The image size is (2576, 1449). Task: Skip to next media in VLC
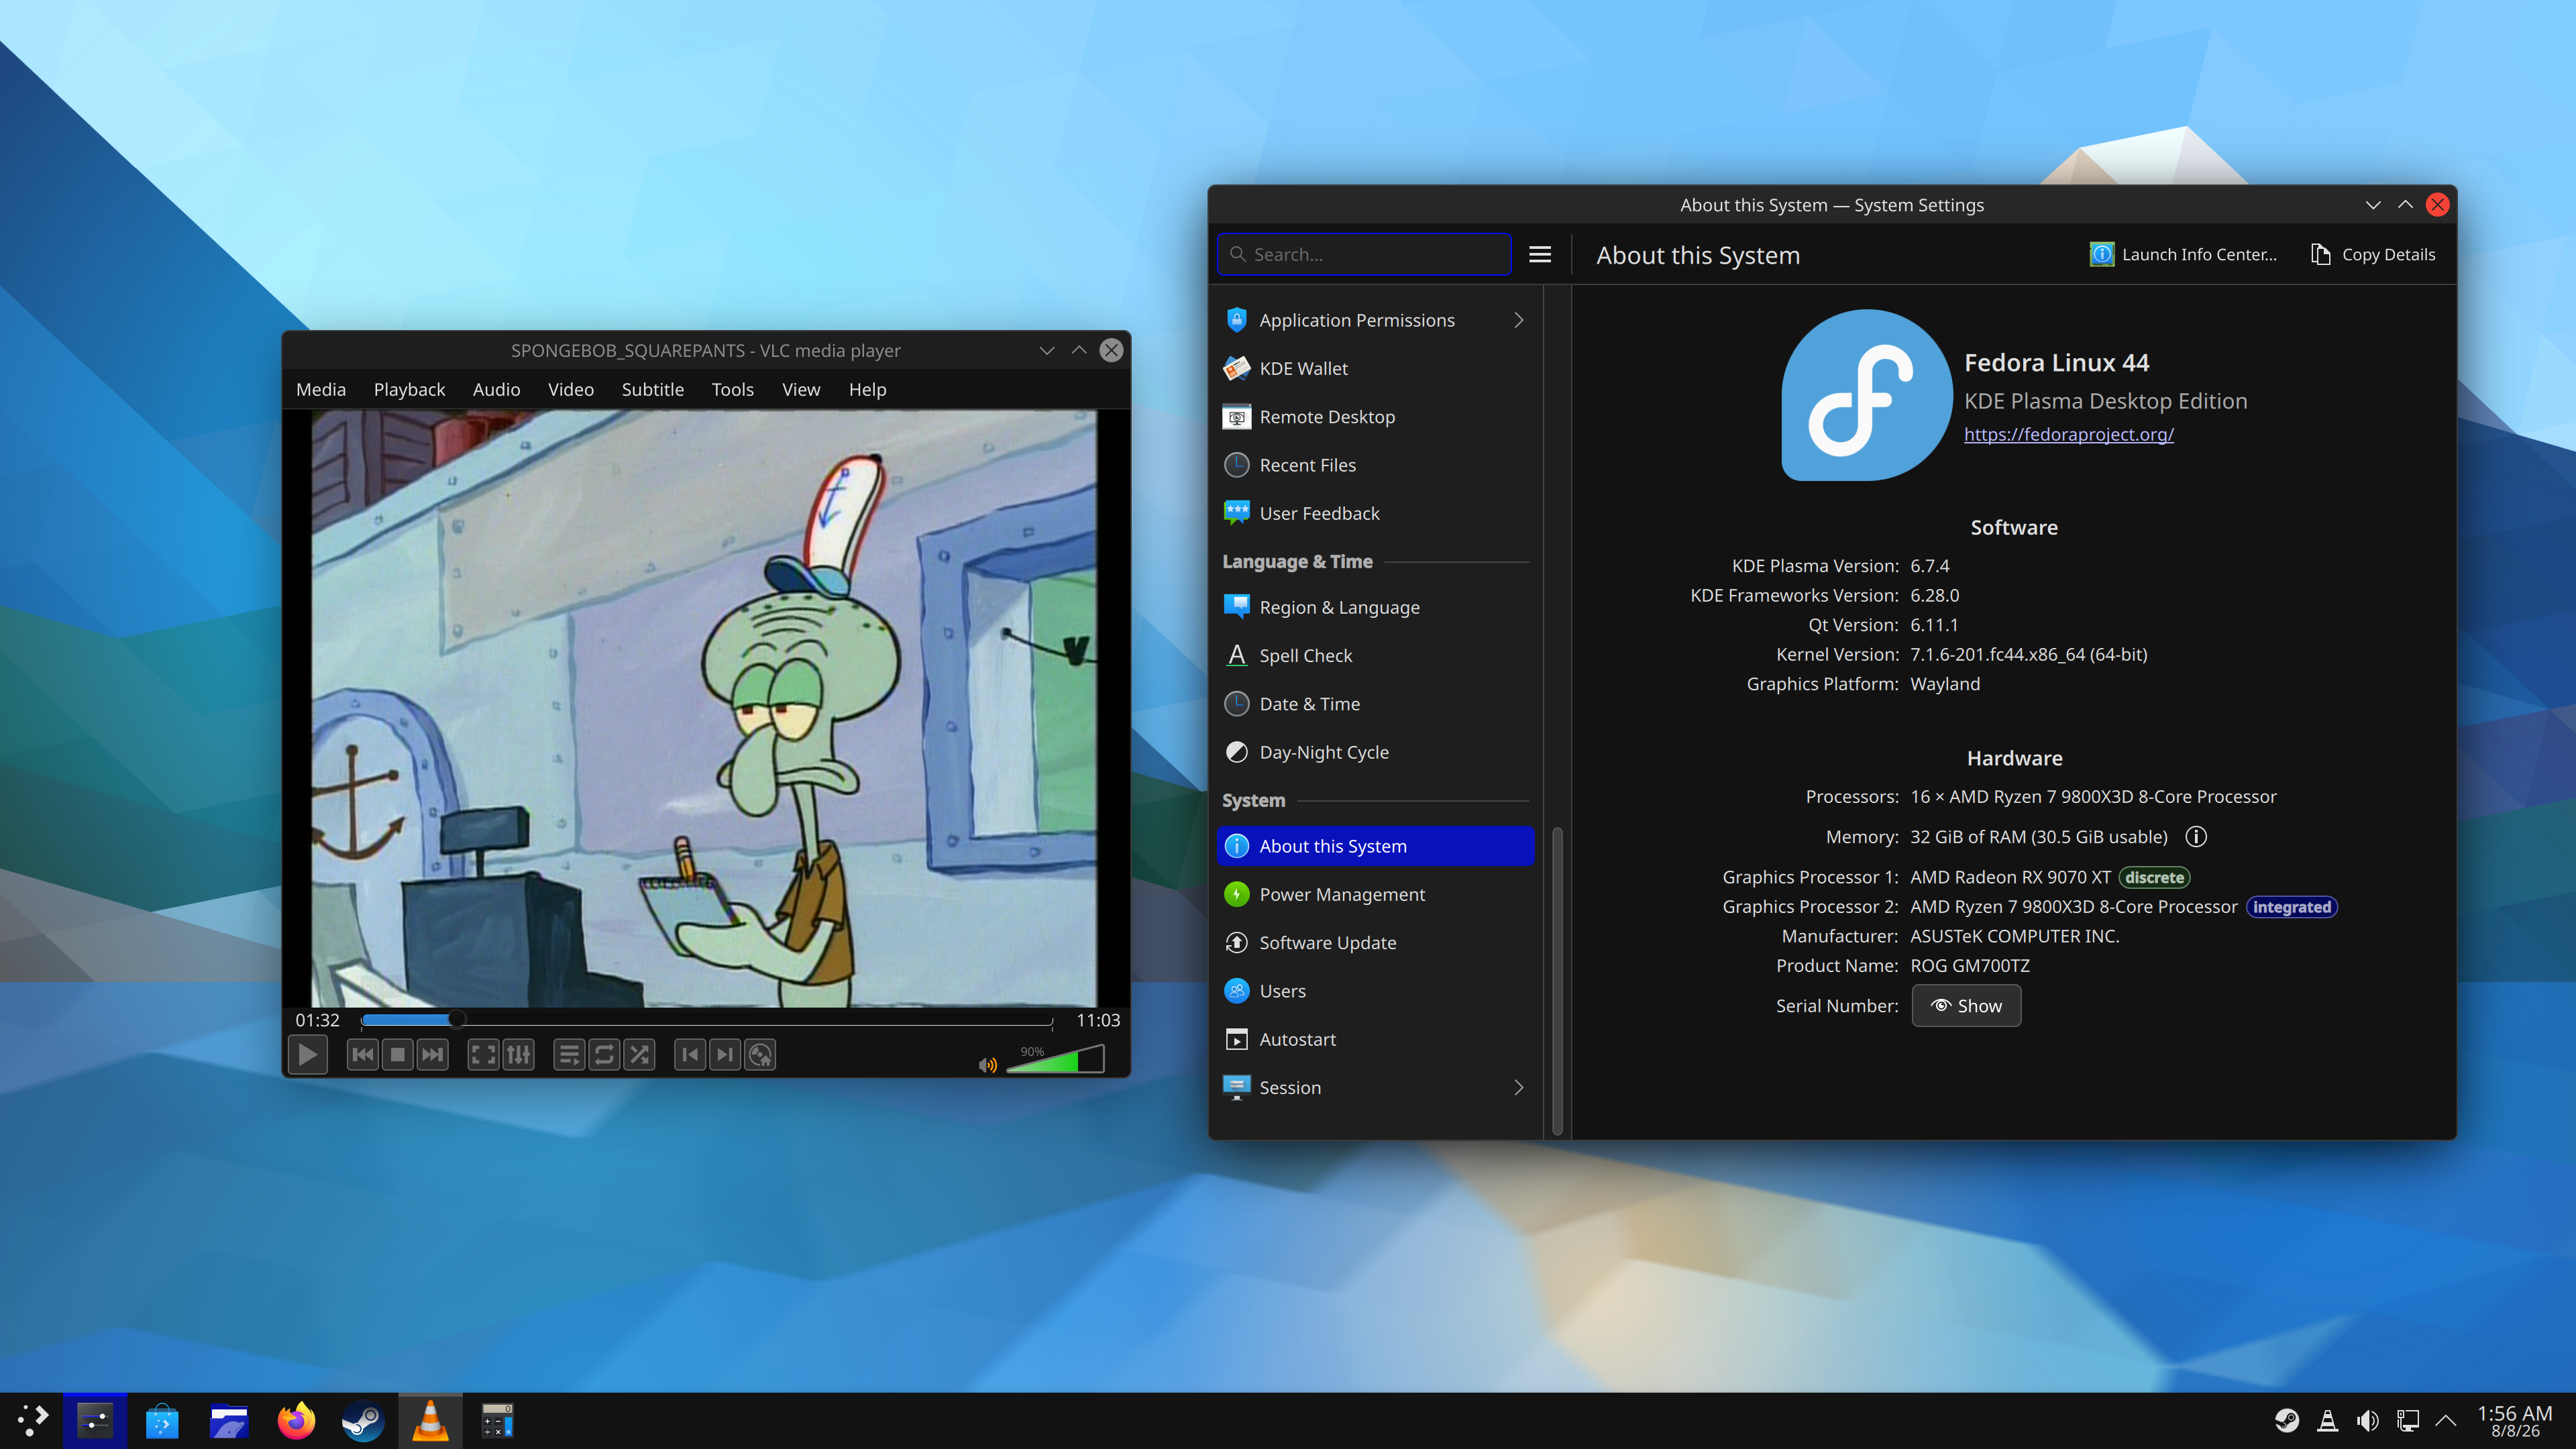tap(432, 1054)
